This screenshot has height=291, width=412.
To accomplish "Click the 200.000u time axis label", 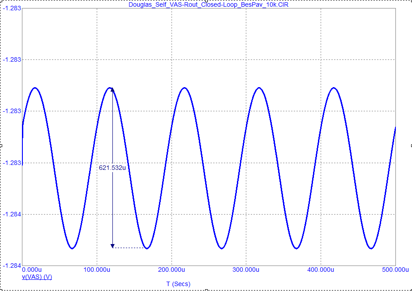I will click(x=172, y=270).
